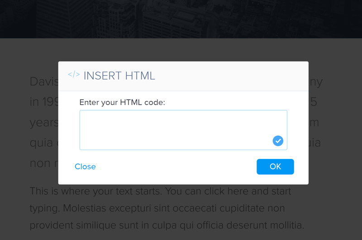
Task: Click the dimmed "Davis" text behind dialog
Action: click(x=44, y=82)
